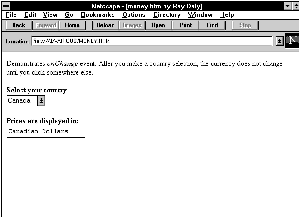Open the Bookmarks menu
Viewport: 299px width, 224px height.
click(98, 15)
